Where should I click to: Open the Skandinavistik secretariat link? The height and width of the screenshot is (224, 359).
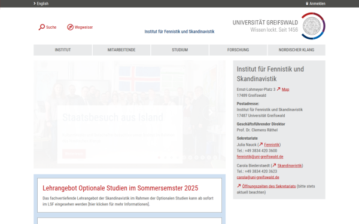pyautogui.click(x=290, y=165)
